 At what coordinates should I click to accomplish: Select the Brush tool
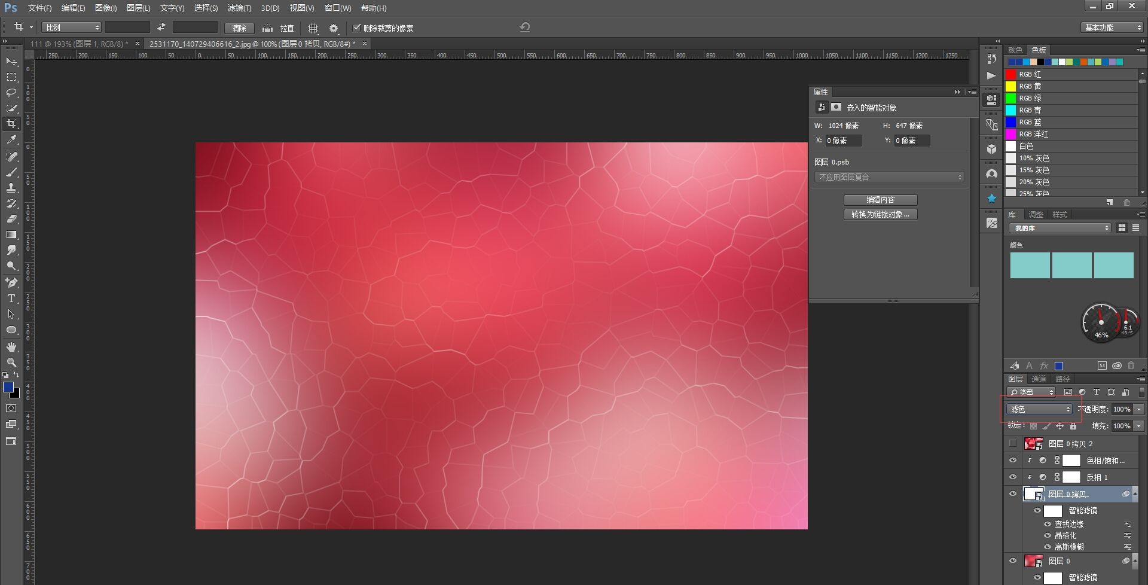pyautogui.click(x=11, y=172)
